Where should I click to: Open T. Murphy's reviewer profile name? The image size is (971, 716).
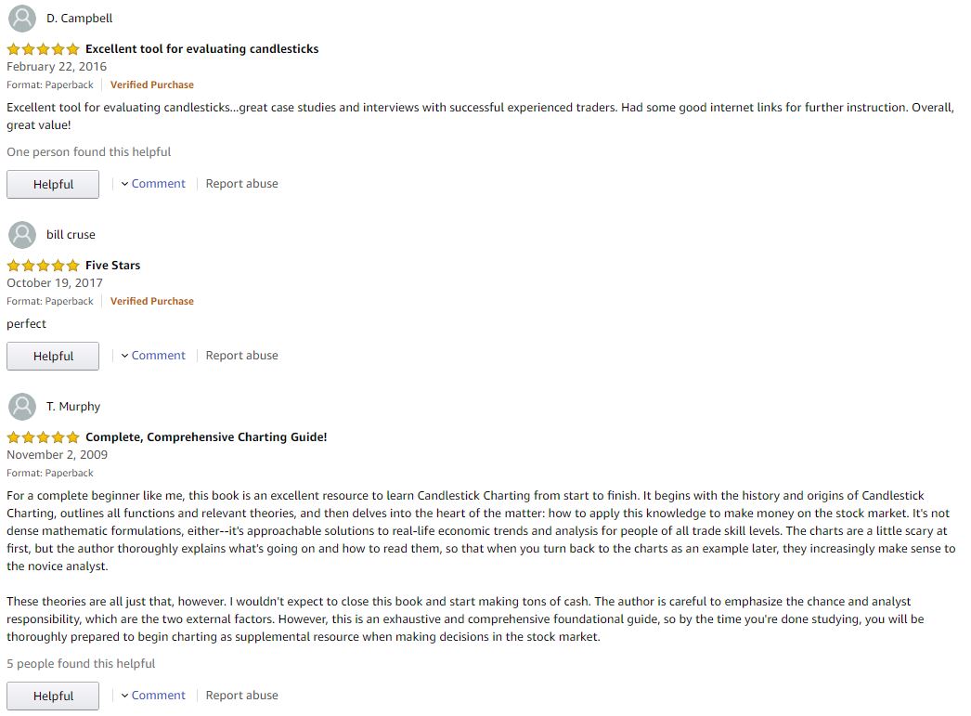73,407
